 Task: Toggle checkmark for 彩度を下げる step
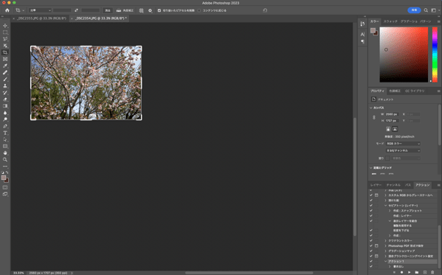point(371,230)
